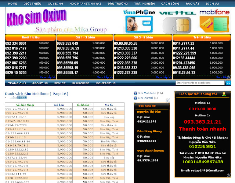
Task: Select the TRANG CHỦ tab
Action: (x=17, y=83)
